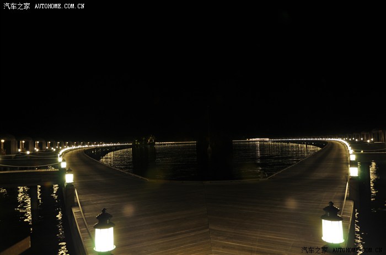Image resolution: width=386 pixels, height=255 pixels.
Task: Click the mid-distance lantern on left railing
Action: click(69, 177)
